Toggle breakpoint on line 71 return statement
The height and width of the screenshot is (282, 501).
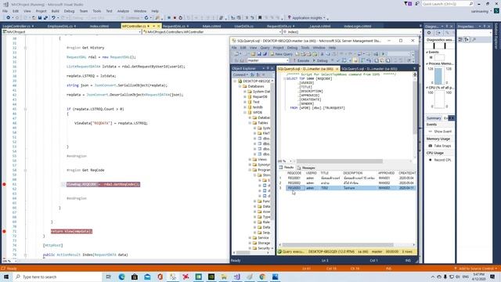[4, 231]
